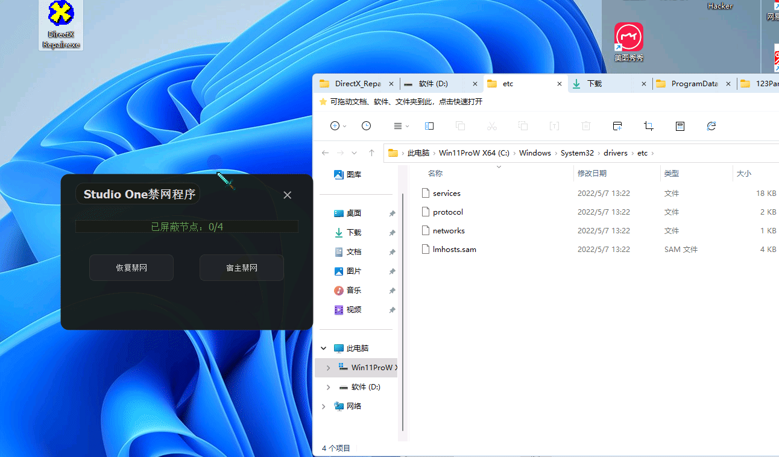The height and width of the screenshot is (457, 779).
Task: Click the folder icon in the address bar
Action: (393, 153)
